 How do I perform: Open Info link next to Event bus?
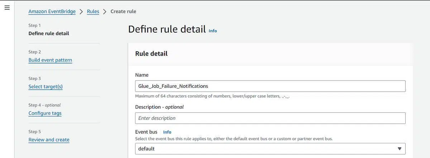167,132
